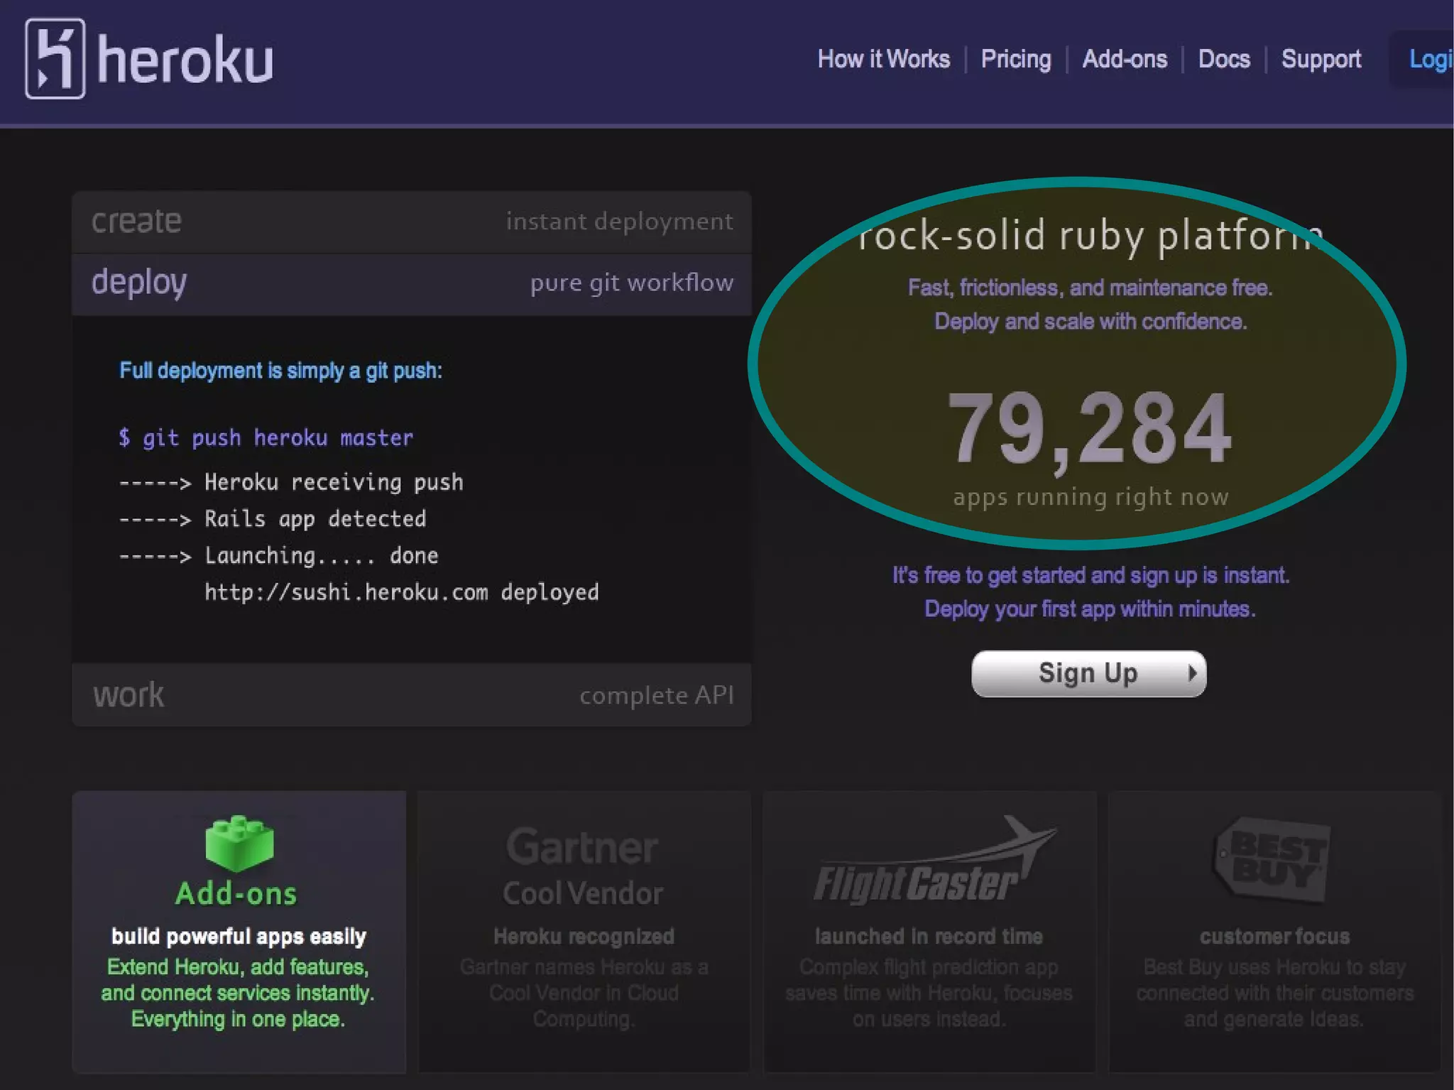Go to Pricing in navigation
The width and height of the screenshot is (1454, 1090).
point(1015,59)
